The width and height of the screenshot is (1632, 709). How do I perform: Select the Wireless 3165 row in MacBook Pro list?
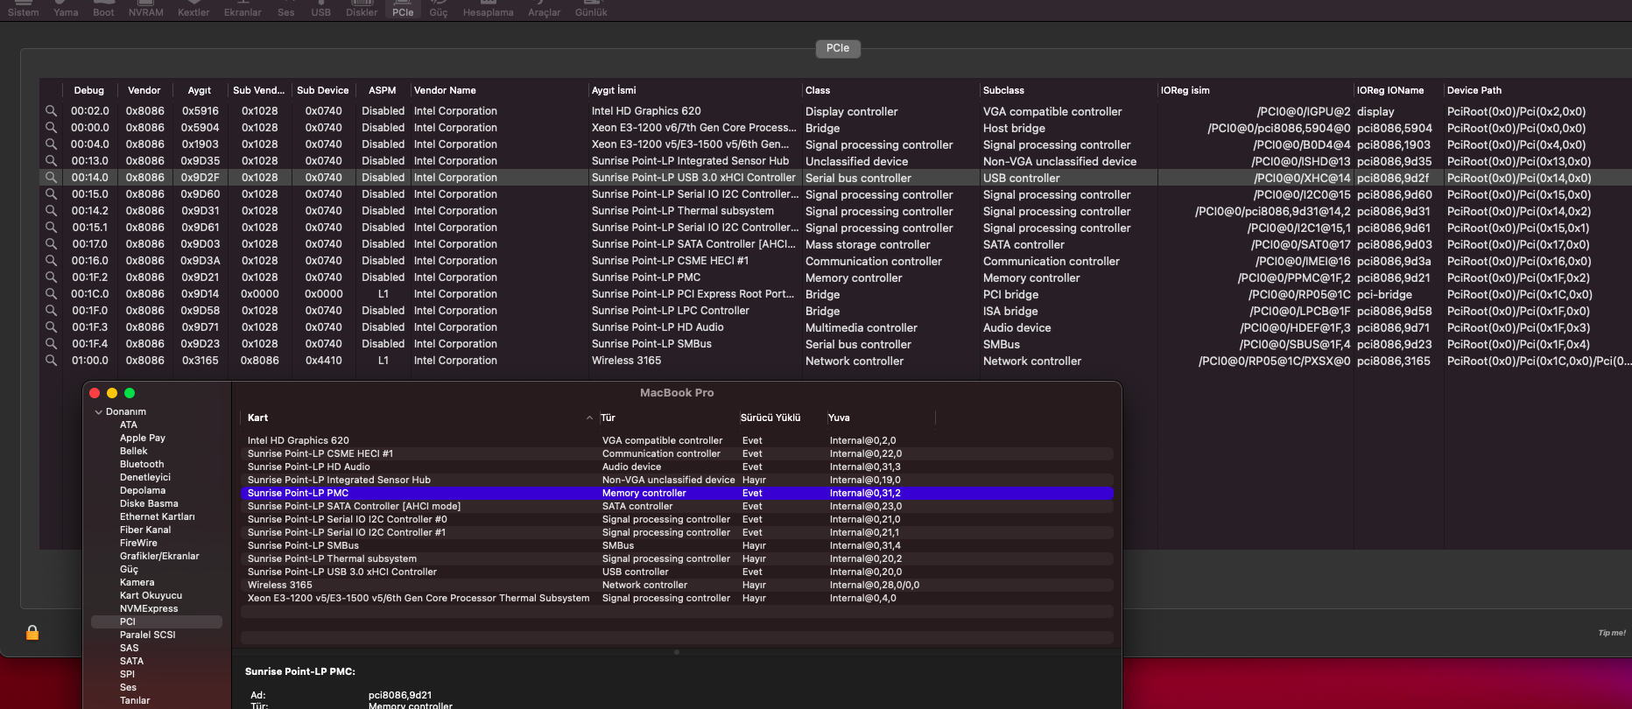(x=280, y=585)
